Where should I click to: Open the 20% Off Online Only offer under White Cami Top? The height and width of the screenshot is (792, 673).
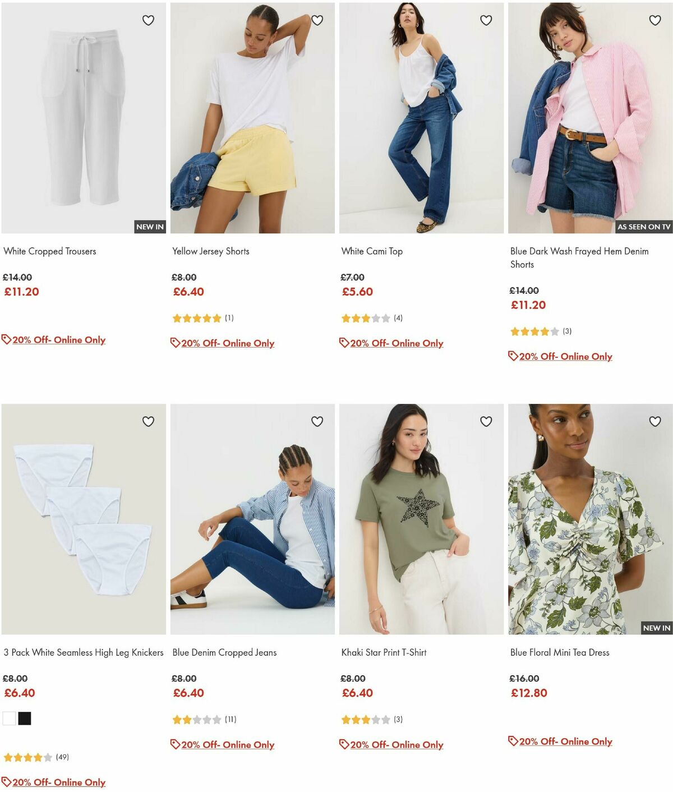[396, 343]
